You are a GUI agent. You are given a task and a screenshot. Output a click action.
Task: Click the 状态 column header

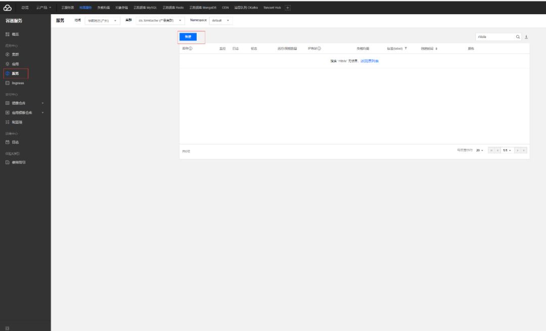tap(254, 49)
